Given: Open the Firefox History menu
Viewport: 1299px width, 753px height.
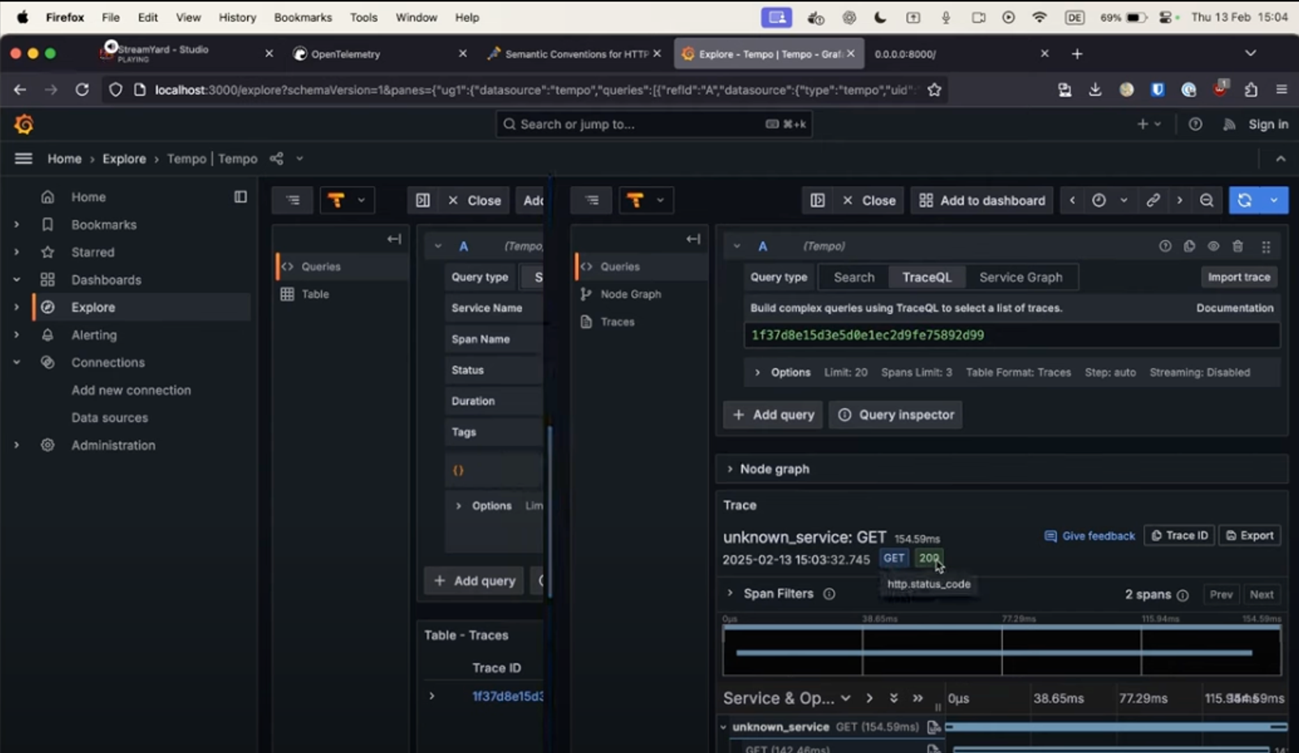Looking at the screenshot, I should (237, 17).
